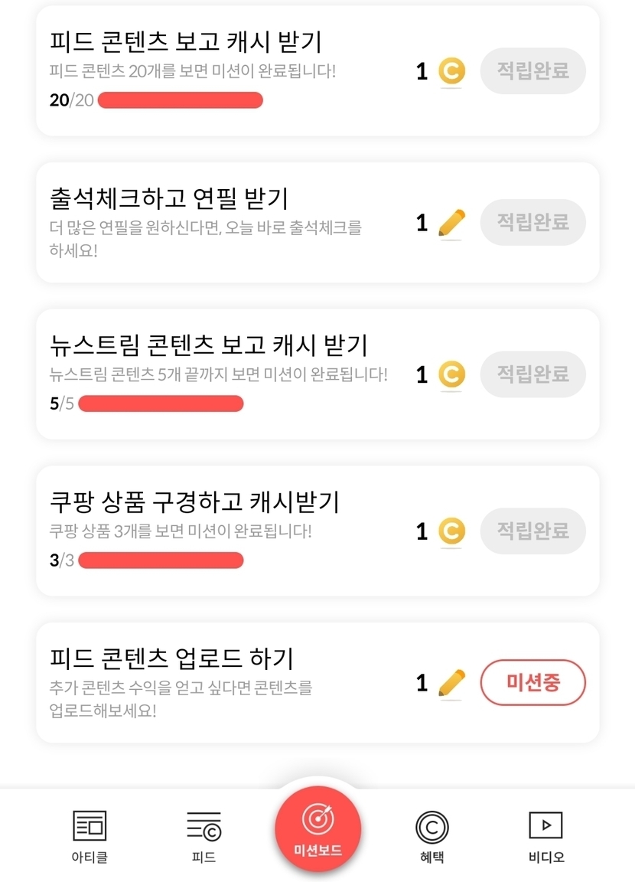The width and height of the screenshot is (635, 882).
Task: Click the gold coin in 쿠팡 상품 구경하고 캐시받기
Action: (x=451, y=531)
